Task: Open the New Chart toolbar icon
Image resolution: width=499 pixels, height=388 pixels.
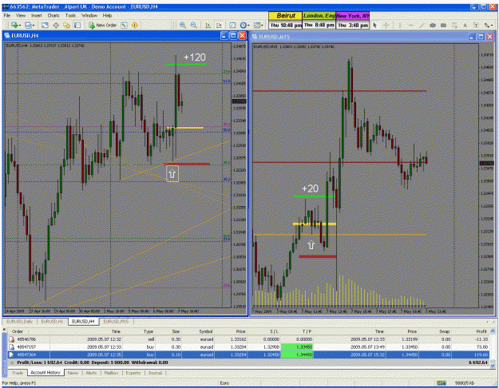Action: [x=14, y=25]
